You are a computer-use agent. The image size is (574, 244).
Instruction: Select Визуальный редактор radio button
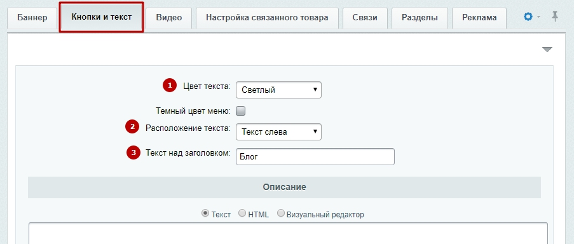coord(281,213)
